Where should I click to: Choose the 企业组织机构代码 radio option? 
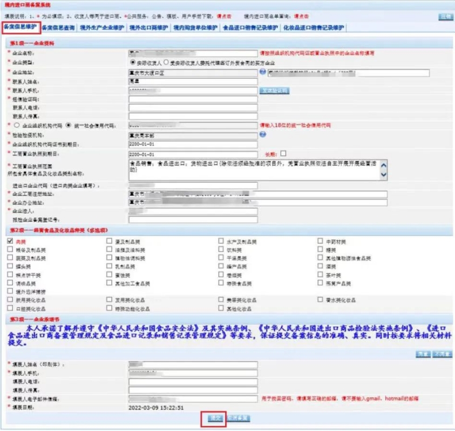(x=17, y=126)
